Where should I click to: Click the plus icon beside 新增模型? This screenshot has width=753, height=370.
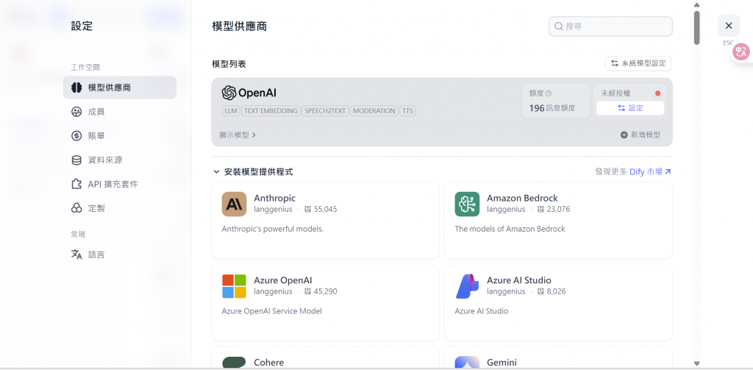(x=624, y=135)
